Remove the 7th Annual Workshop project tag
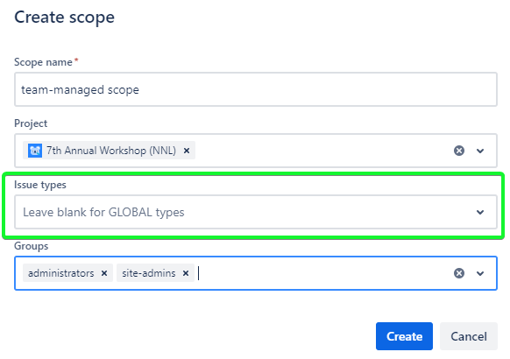Image resolution: width=510 pixels, height=359 pixels. click(187, 151)
